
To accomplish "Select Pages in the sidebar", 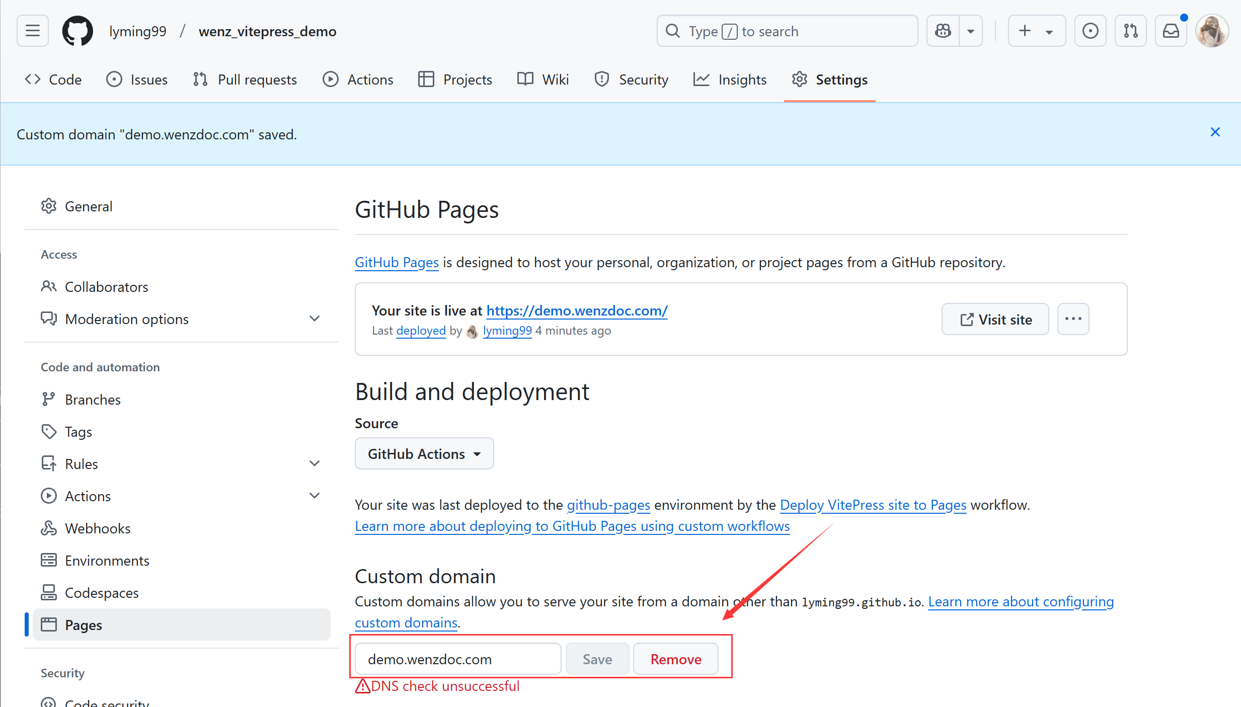I will (182, 625).
